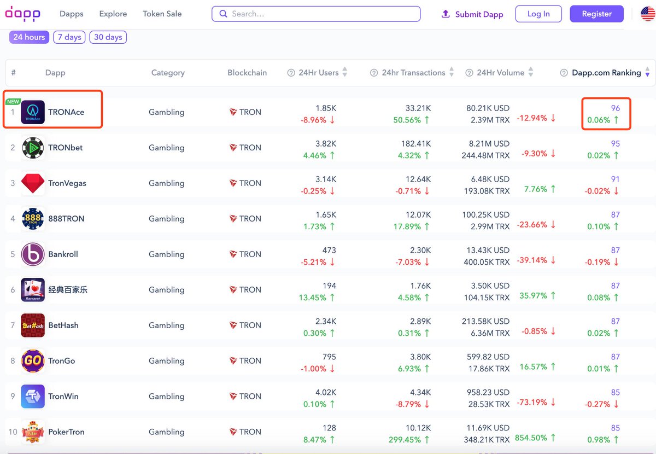
Task: Select the 24 hours time filter
Action: tap(29, 37)
